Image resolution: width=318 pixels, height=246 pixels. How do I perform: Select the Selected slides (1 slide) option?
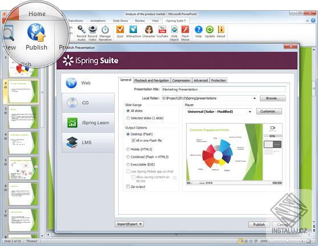[128, 118]
